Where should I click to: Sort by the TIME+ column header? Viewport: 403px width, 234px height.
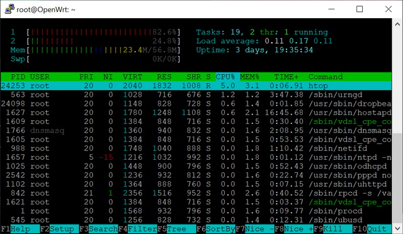click(287, 77)
